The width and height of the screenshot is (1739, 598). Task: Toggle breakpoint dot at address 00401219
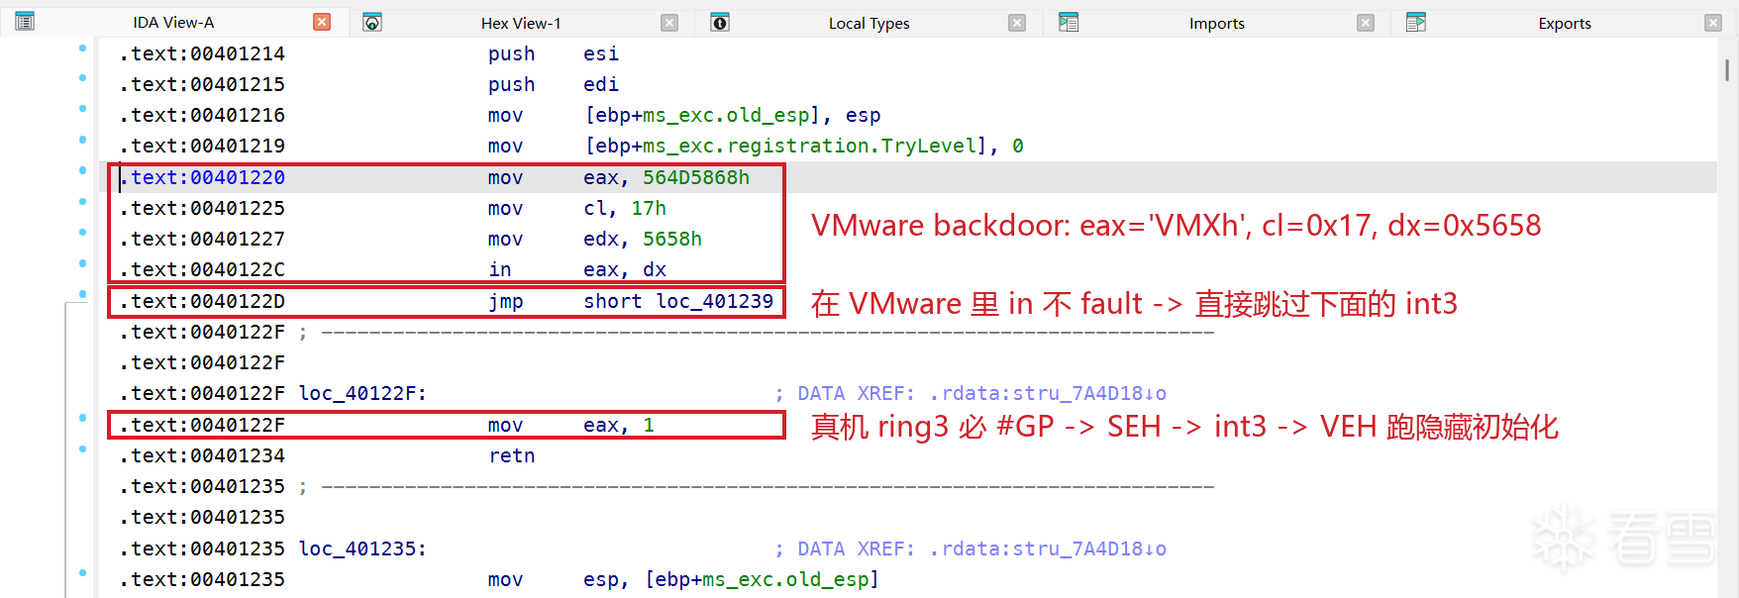pyautogui.click(x=82, y=140)
